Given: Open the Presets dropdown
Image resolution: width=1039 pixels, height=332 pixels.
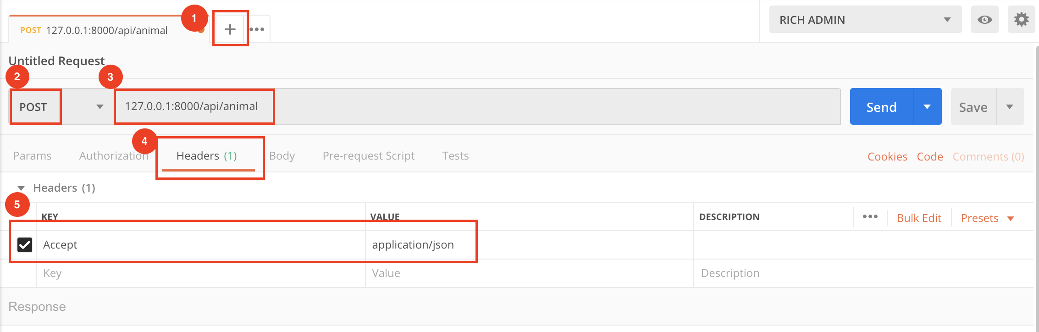Looking at the screenshot, I should [987, 218].
